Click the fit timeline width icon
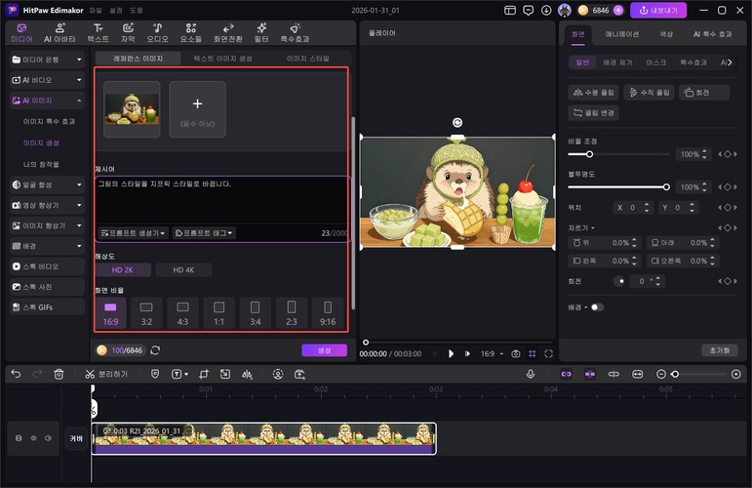752x488 pixels. point(637,374)
